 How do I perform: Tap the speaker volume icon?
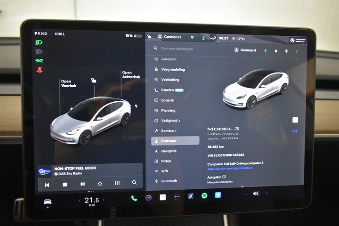[256, 194]
